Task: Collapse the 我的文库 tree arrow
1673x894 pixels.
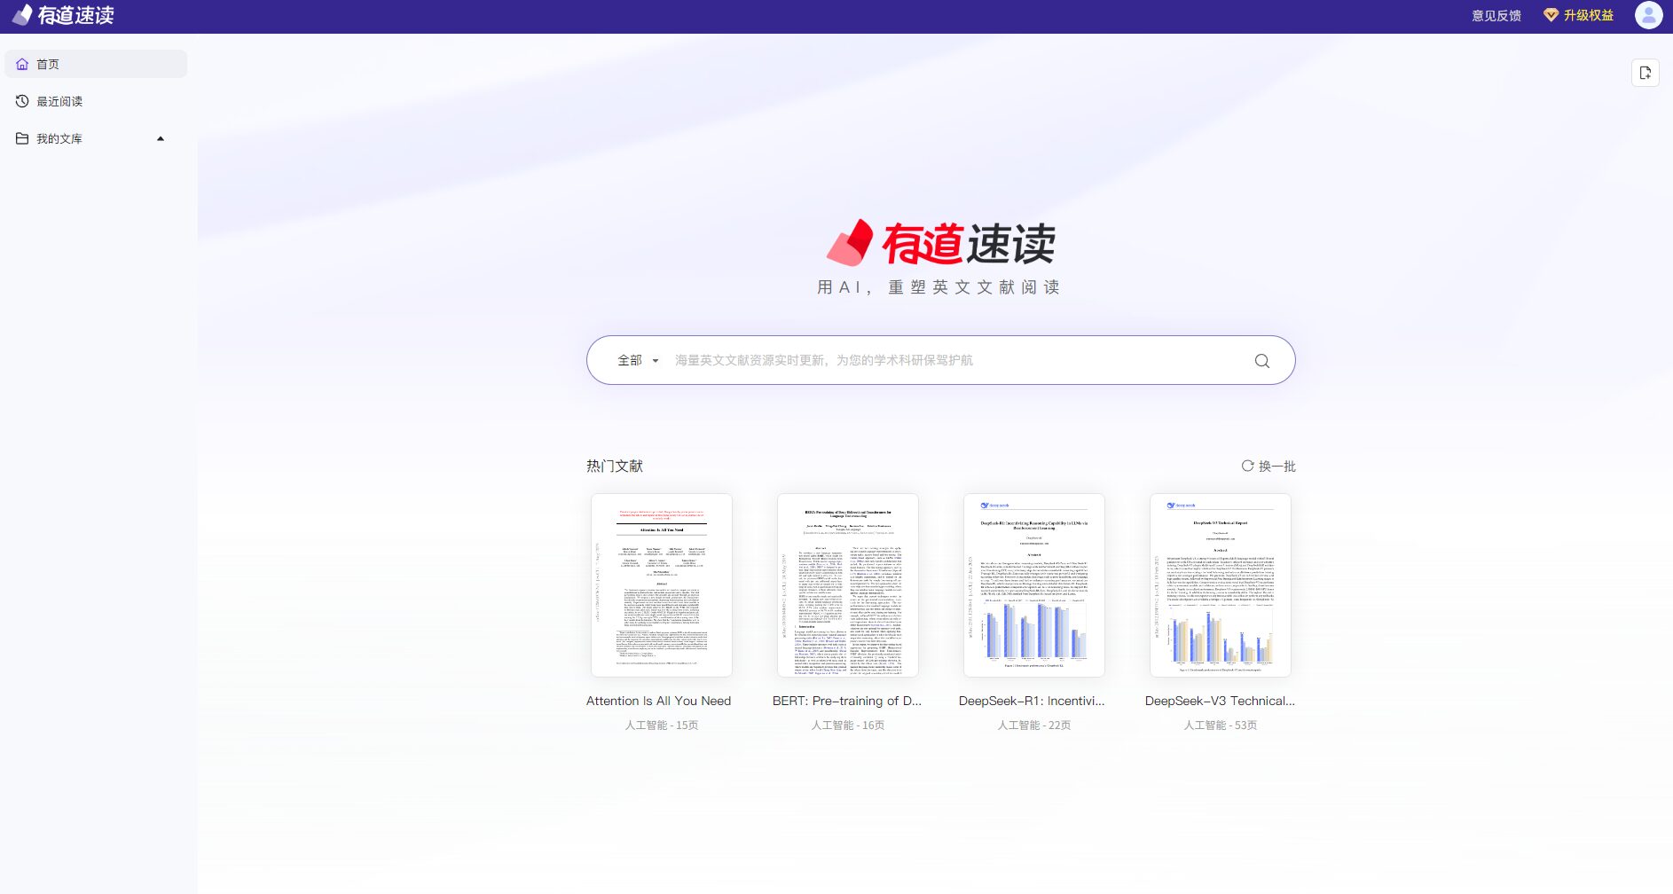Action: click(x=161, y=138)
